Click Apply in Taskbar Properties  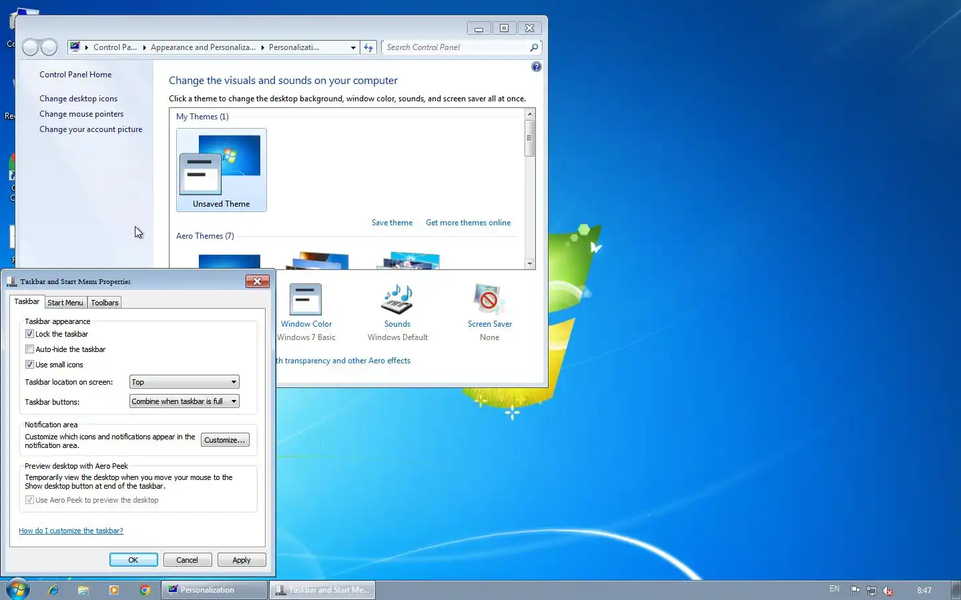coord(242,560)
